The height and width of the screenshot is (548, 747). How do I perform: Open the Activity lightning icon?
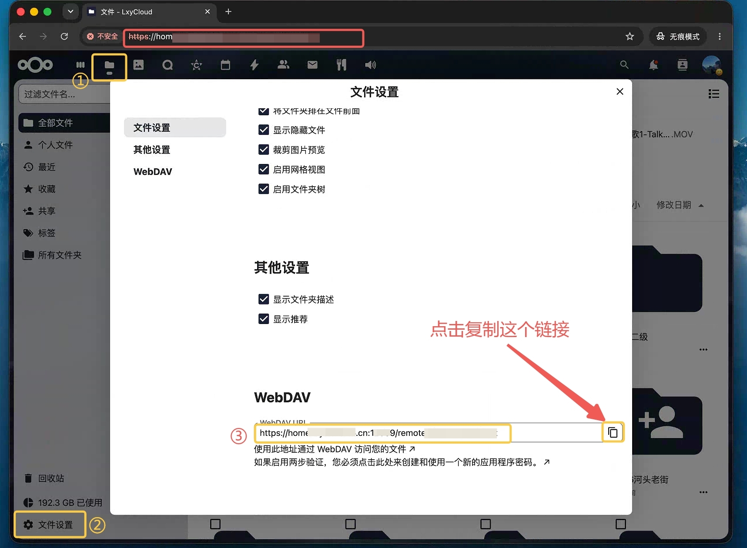[255, 65]
